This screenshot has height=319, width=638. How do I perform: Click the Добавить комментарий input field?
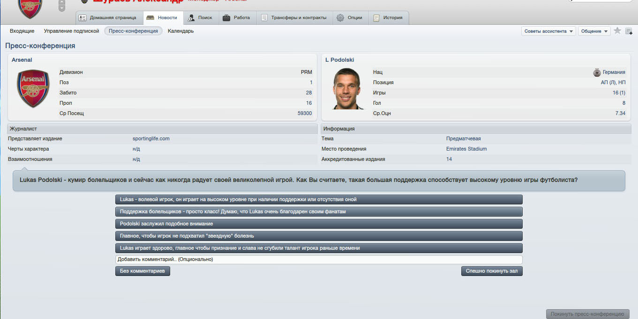pos(319,259)
